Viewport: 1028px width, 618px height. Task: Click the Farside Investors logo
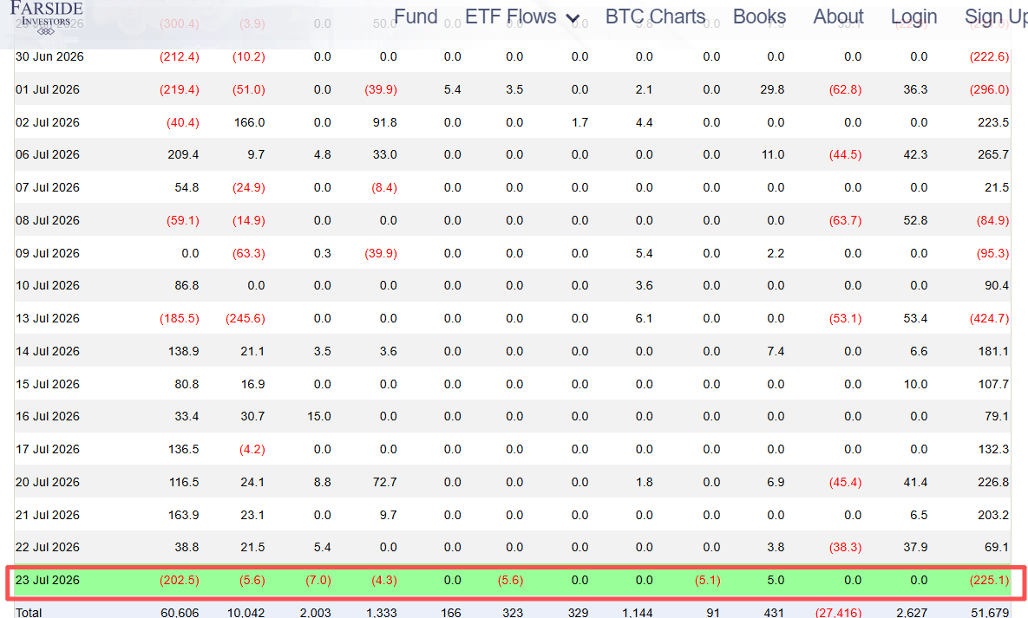46,17
